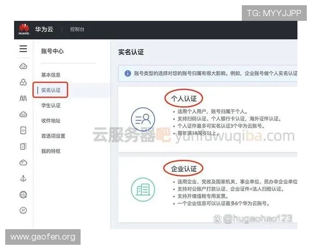
Task: Select 收件地址 in account menu
Action: [51, 121]
